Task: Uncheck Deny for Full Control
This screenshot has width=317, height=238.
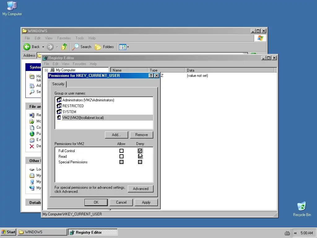Action: tap(140, 151)
